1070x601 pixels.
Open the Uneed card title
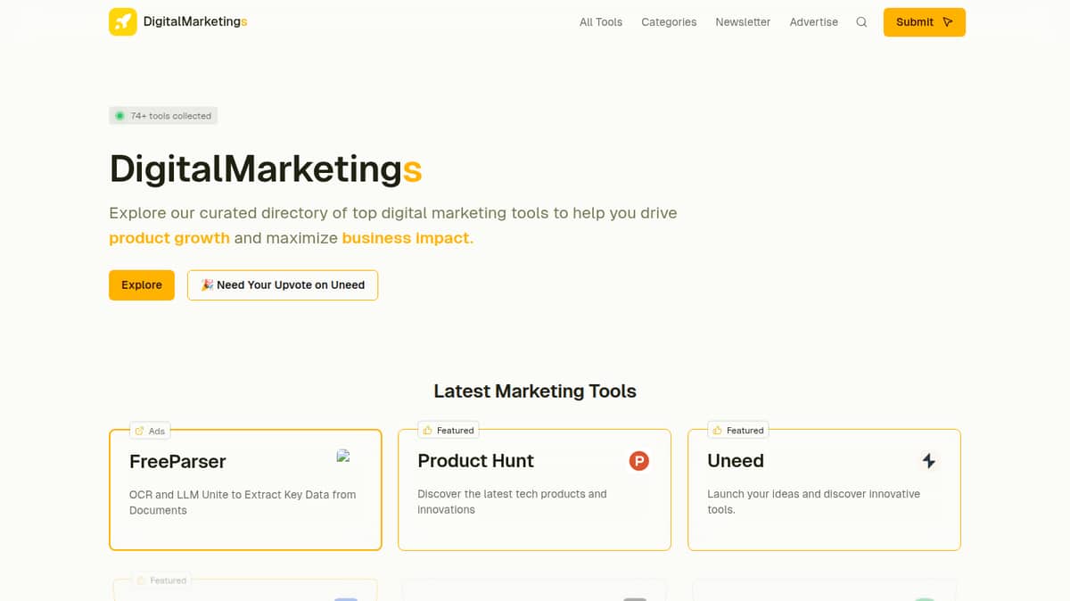pyautogui.click(x=736, y=461)
